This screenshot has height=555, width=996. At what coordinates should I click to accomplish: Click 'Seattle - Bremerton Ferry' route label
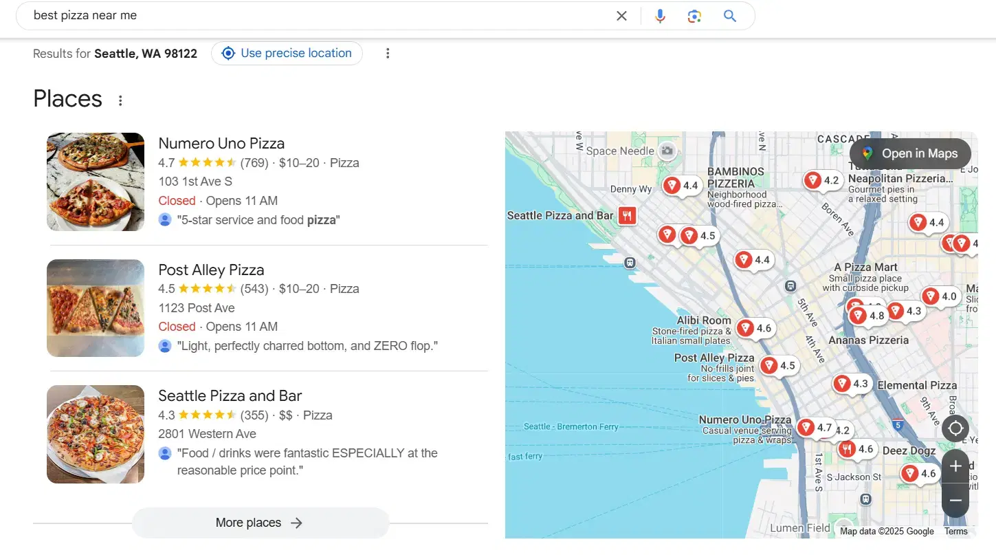tap(571, 426)
